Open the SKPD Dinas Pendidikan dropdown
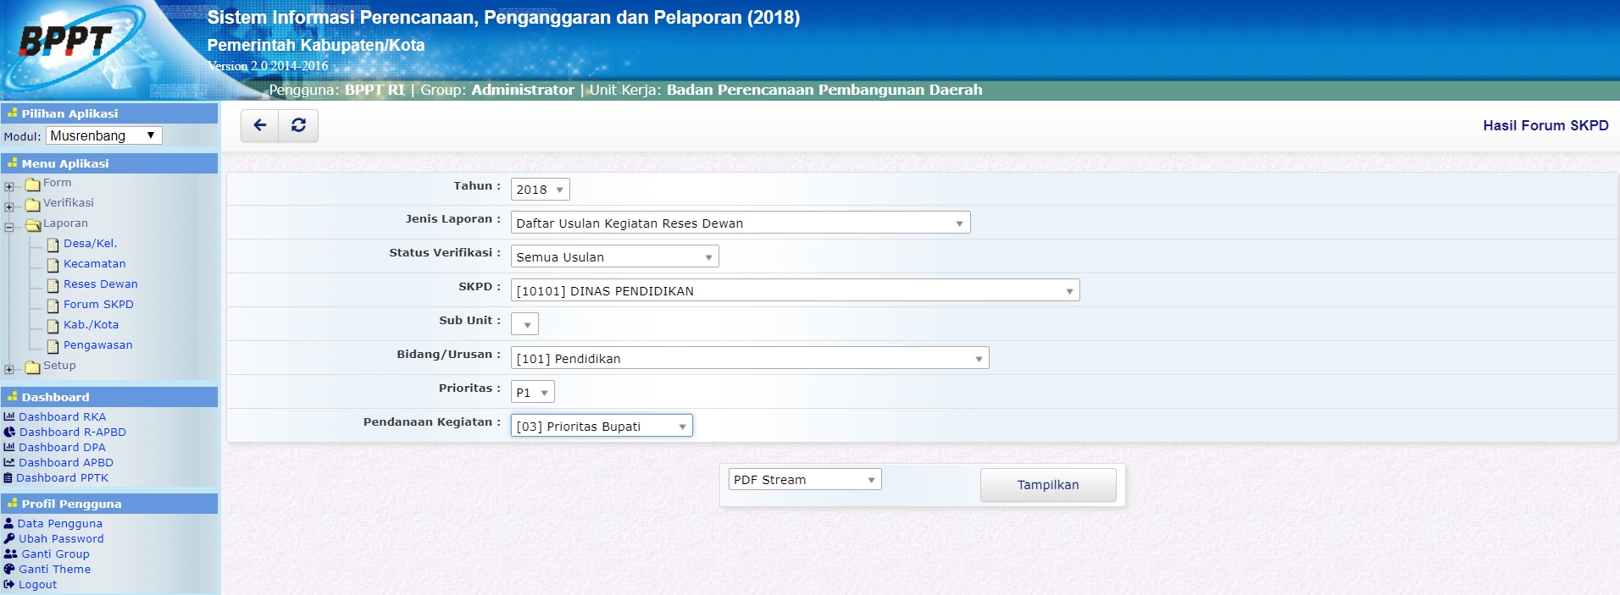1620x595 pixels. [x=795, y=291]
